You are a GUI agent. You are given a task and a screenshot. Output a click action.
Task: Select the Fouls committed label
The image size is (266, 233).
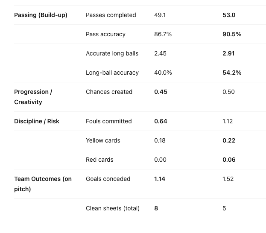[108, 121]
